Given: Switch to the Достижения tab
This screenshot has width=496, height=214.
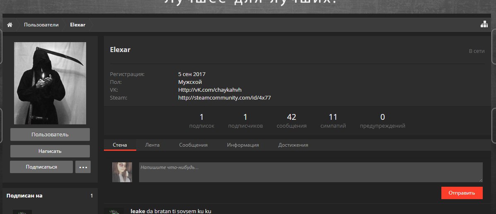Looking at the screenshot, I should 293,145.
